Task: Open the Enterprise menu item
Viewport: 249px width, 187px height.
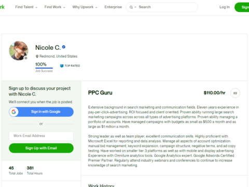Action: pos(113,7)
